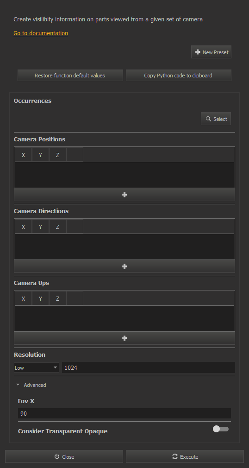Collapse the Advanced section
Viewport: 249px width, 468px height.
click(31, 385)
